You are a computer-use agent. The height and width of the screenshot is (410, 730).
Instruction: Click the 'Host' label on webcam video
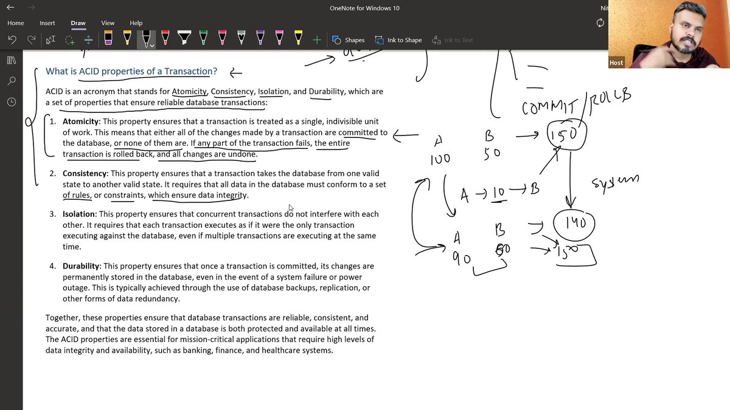point(616,63)
